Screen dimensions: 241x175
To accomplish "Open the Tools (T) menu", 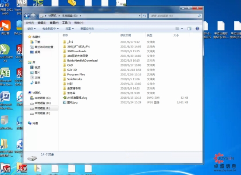I will click(66, 23).
